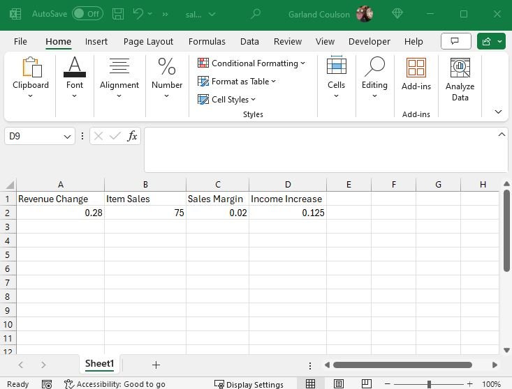Select Normal view in status bar
512x389 pixels.
[310, 384]
